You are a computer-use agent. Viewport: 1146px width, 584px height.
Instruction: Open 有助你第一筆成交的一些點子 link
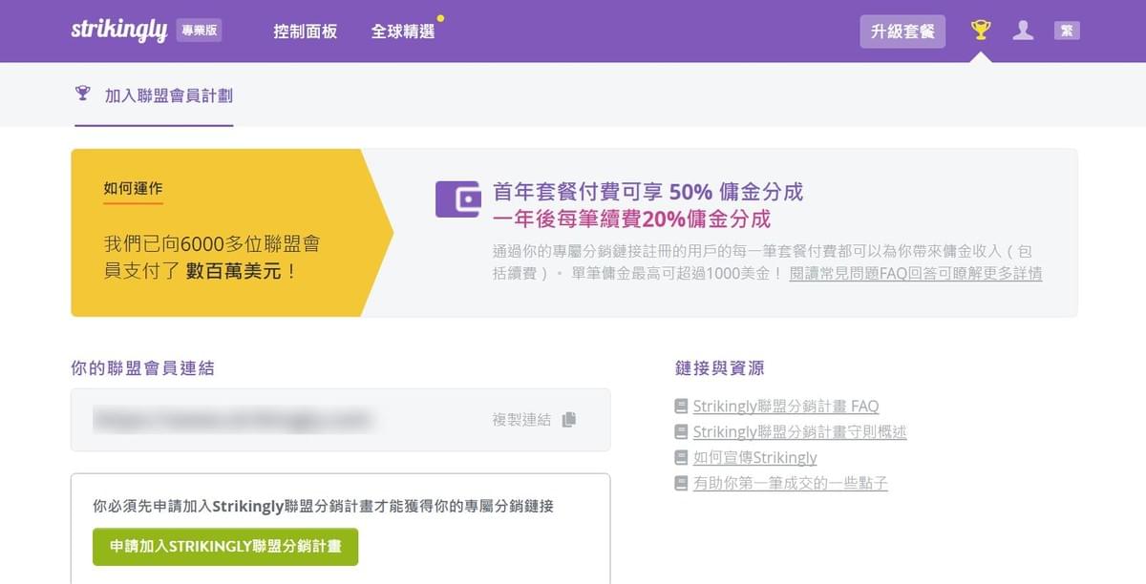click(791, 484)
